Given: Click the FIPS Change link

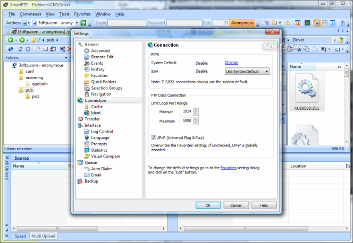Looking at the screenshot, I should [x=231, y=63].
